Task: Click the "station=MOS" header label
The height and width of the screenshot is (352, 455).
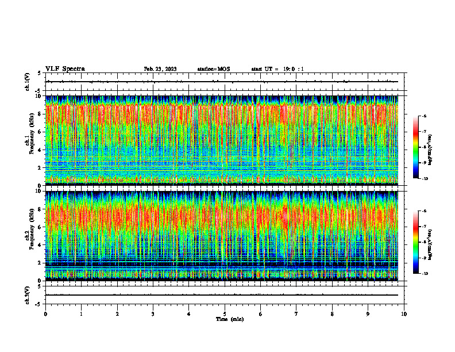Action: pyautogui.click(x=214, y=69)
